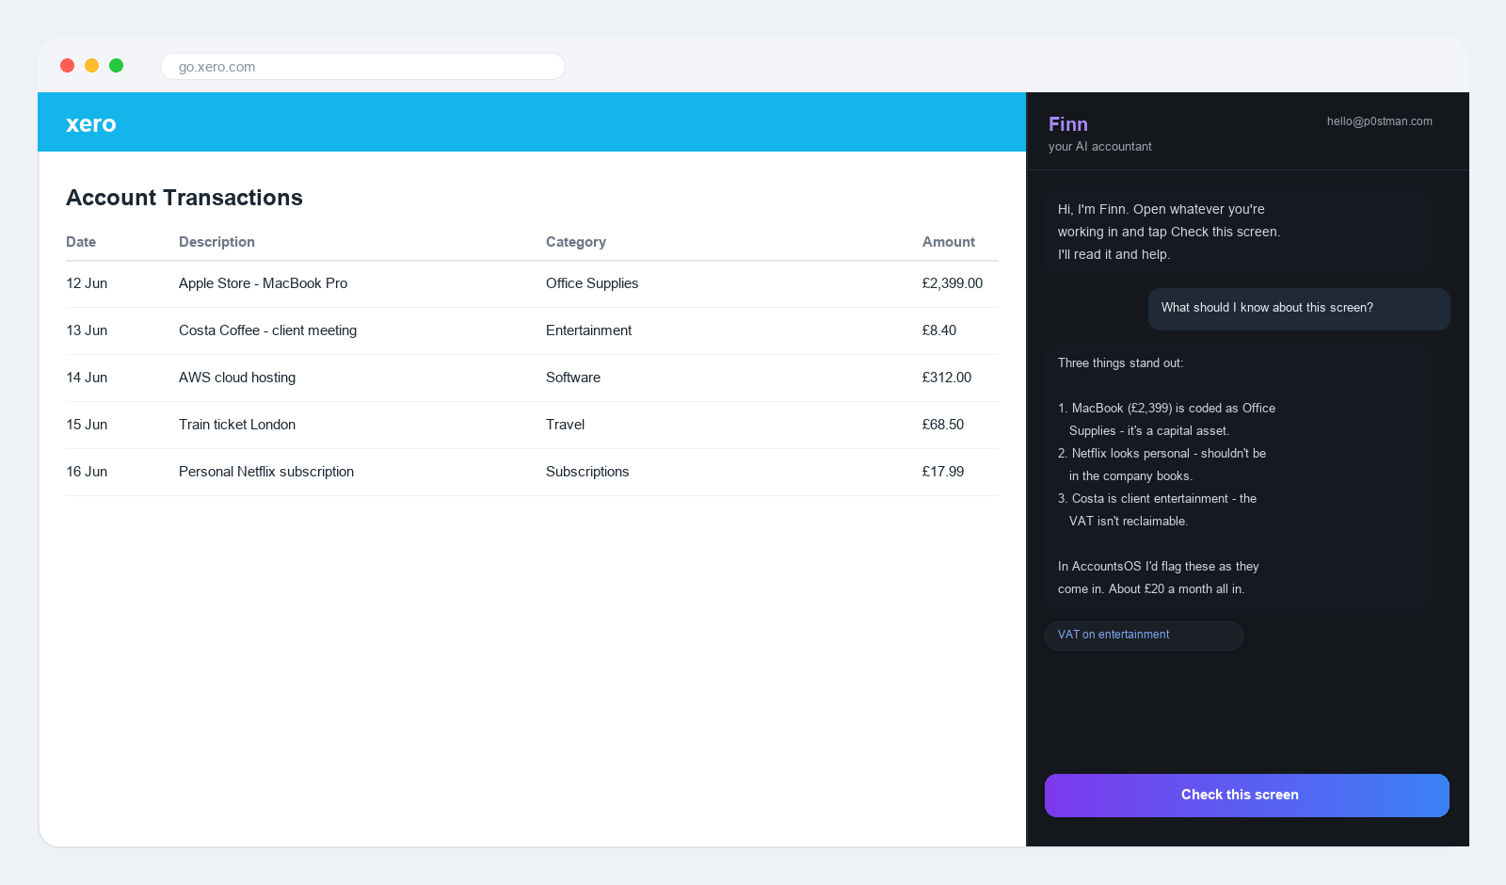Viewport: 1506px width, 885px height.
Task: Select the Costa Coffee - client meeting description
Action: [x=267, y=330]
